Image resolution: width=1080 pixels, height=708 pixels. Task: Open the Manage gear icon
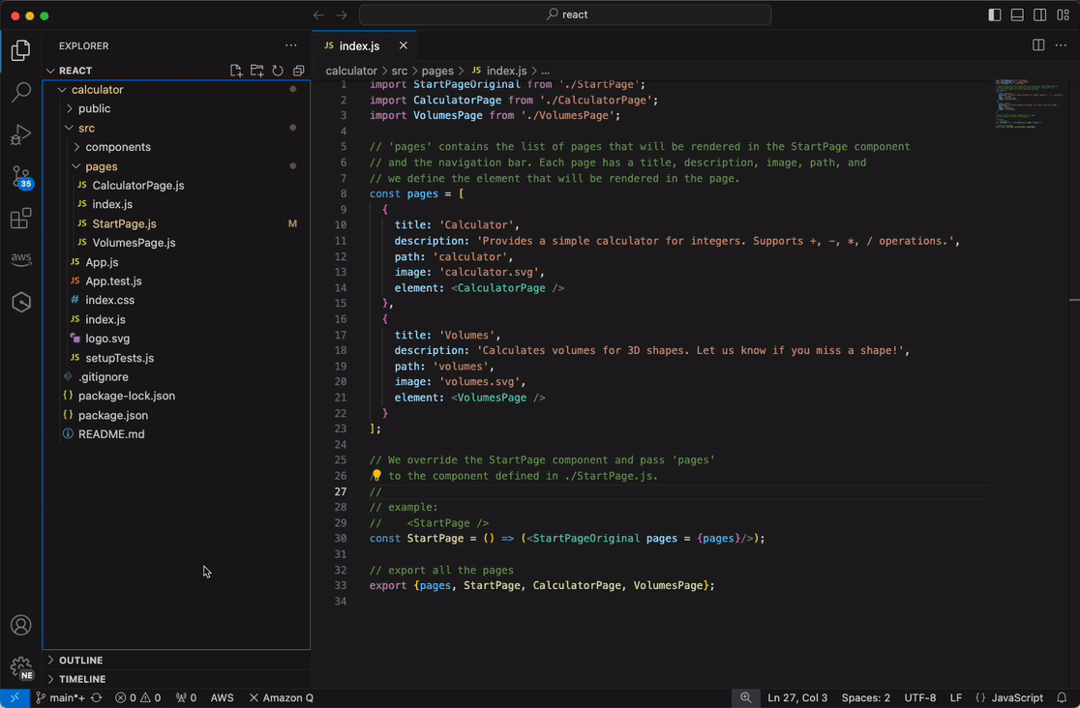coord(20,666)
